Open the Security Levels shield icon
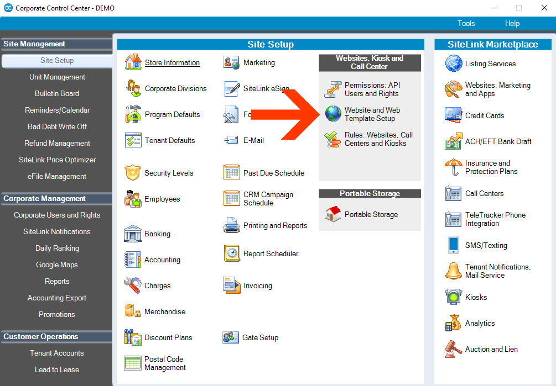Screen dimensions: 556x386 [x=133, y=173]
